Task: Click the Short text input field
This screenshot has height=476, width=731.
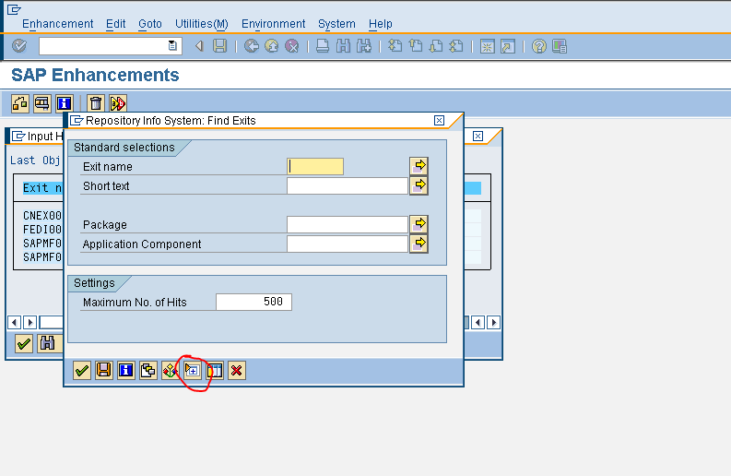Action: pos(348,185)
